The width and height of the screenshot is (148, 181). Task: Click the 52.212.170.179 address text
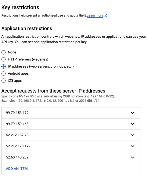click(18, 146)
